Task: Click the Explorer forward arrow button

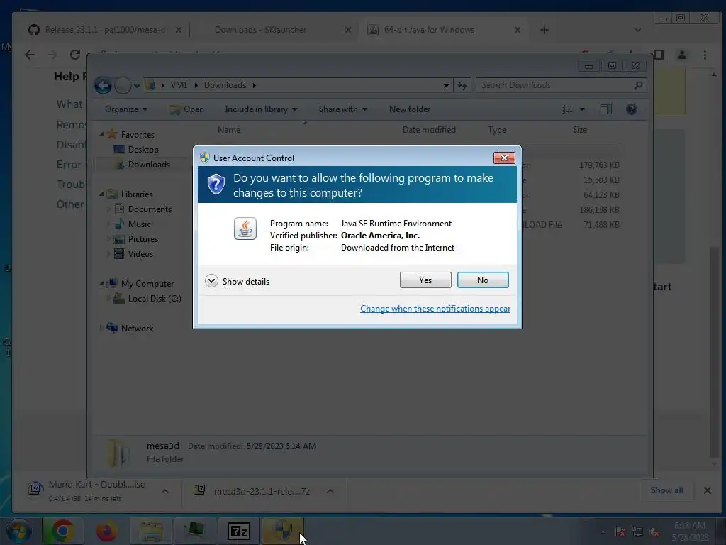Action: tap(122, 85)
